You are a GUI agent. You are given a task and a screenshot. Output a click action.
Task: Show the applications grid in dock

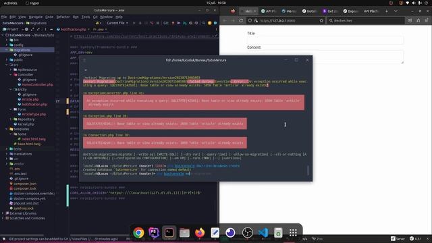point(293,232)
